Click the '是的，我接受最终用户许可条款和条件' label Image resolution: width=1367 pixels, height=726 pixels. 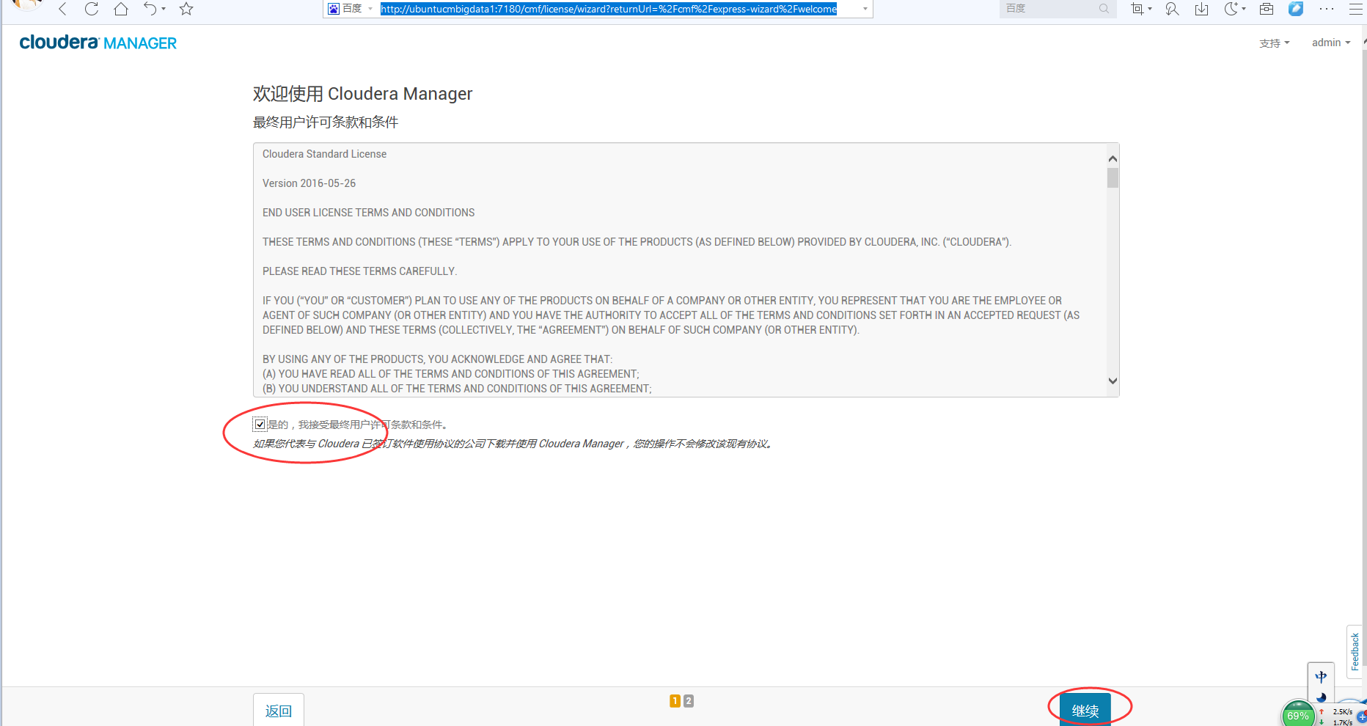[357, 425]
